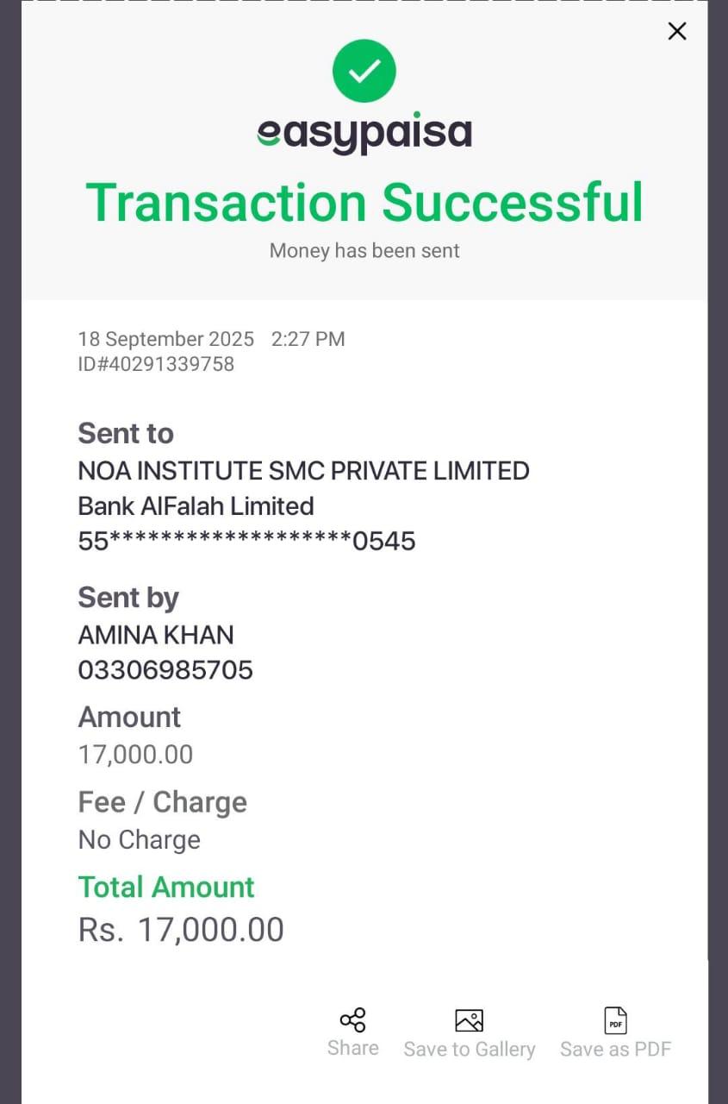This screenshot has width=728, height=1104.
Task: Click recipient name NOA INSTITUTE SMC PRIVATE LIMITED
Action: 303,471
